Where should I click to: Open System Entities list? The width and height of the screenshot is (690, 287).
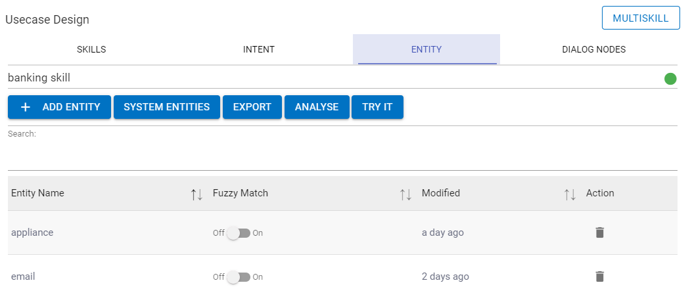coord(167,107)
